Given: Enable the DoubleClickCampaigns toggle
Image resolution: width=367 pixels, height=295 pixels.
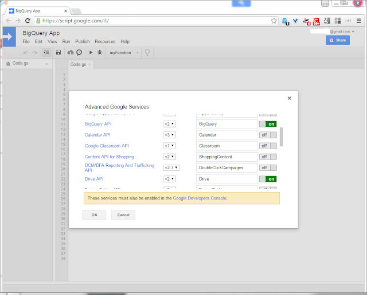Looking at the screenshot, I should [x=268, y=168].
